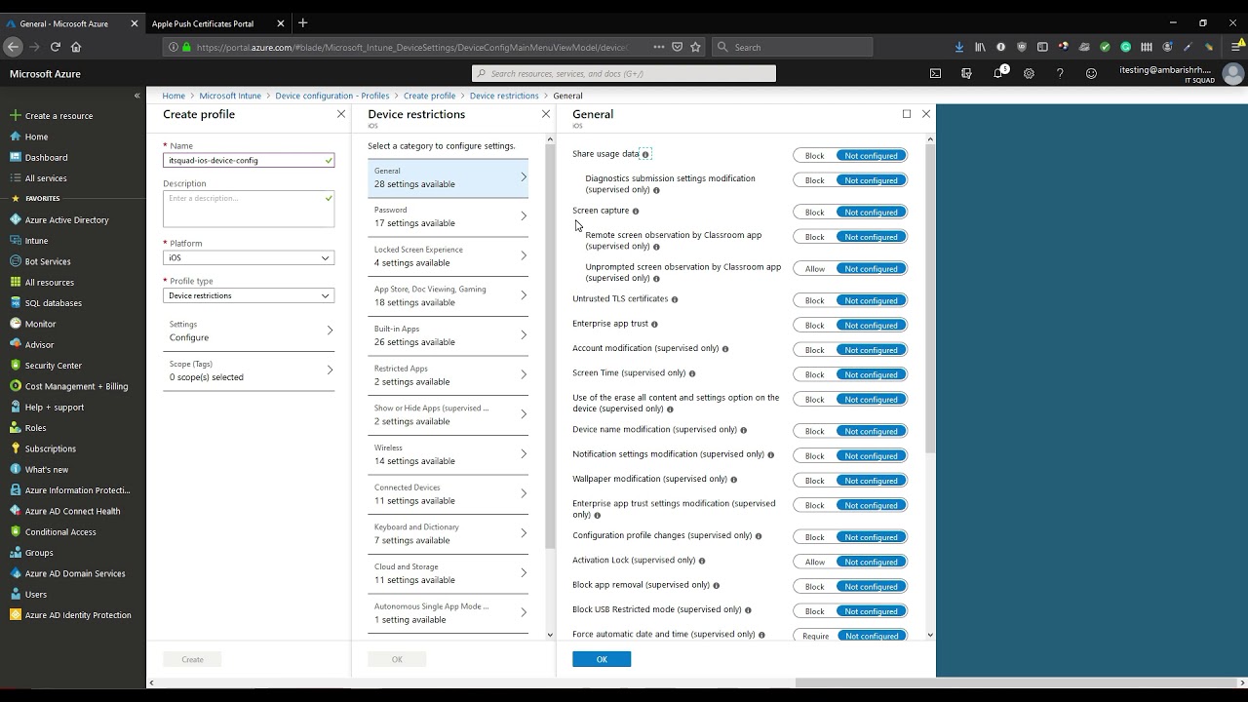1248x702 pixels.
Task: Set Wallpaper modification to Block
Action: coord(814,480)
